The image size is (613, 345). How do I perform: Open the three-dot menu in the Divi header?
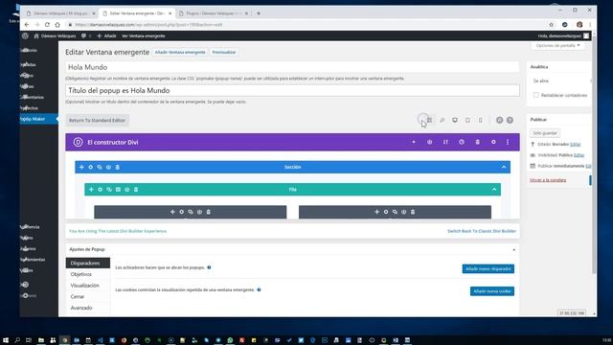coord(508,142)
